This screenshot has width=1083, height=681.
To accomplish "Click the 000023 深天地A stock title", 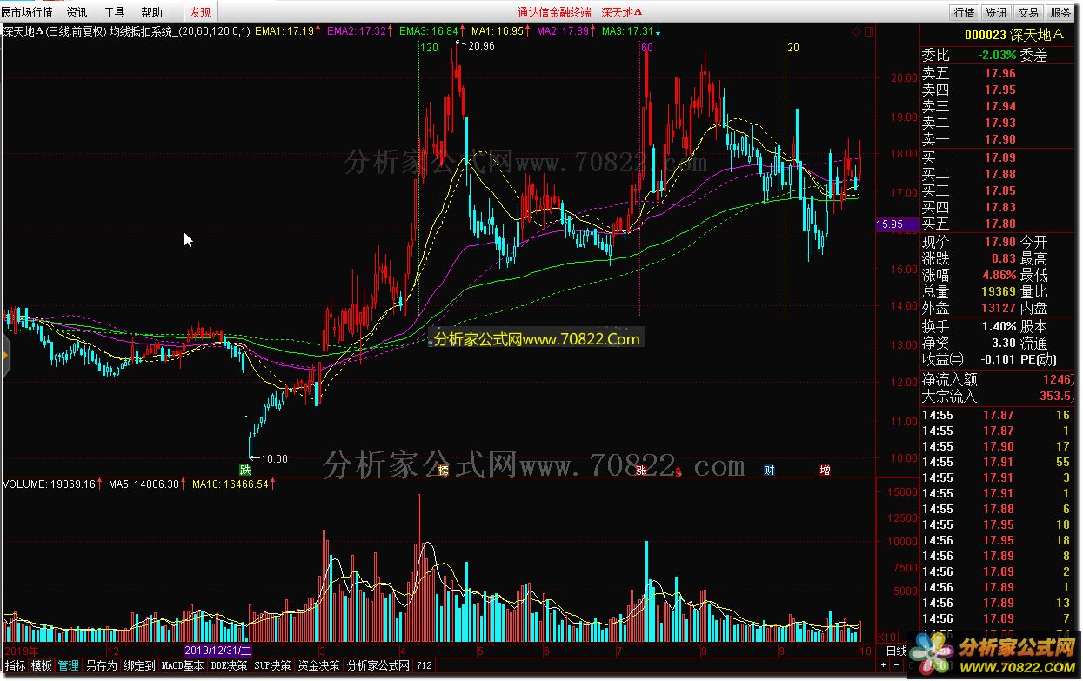I will [x=1013, y=36].
